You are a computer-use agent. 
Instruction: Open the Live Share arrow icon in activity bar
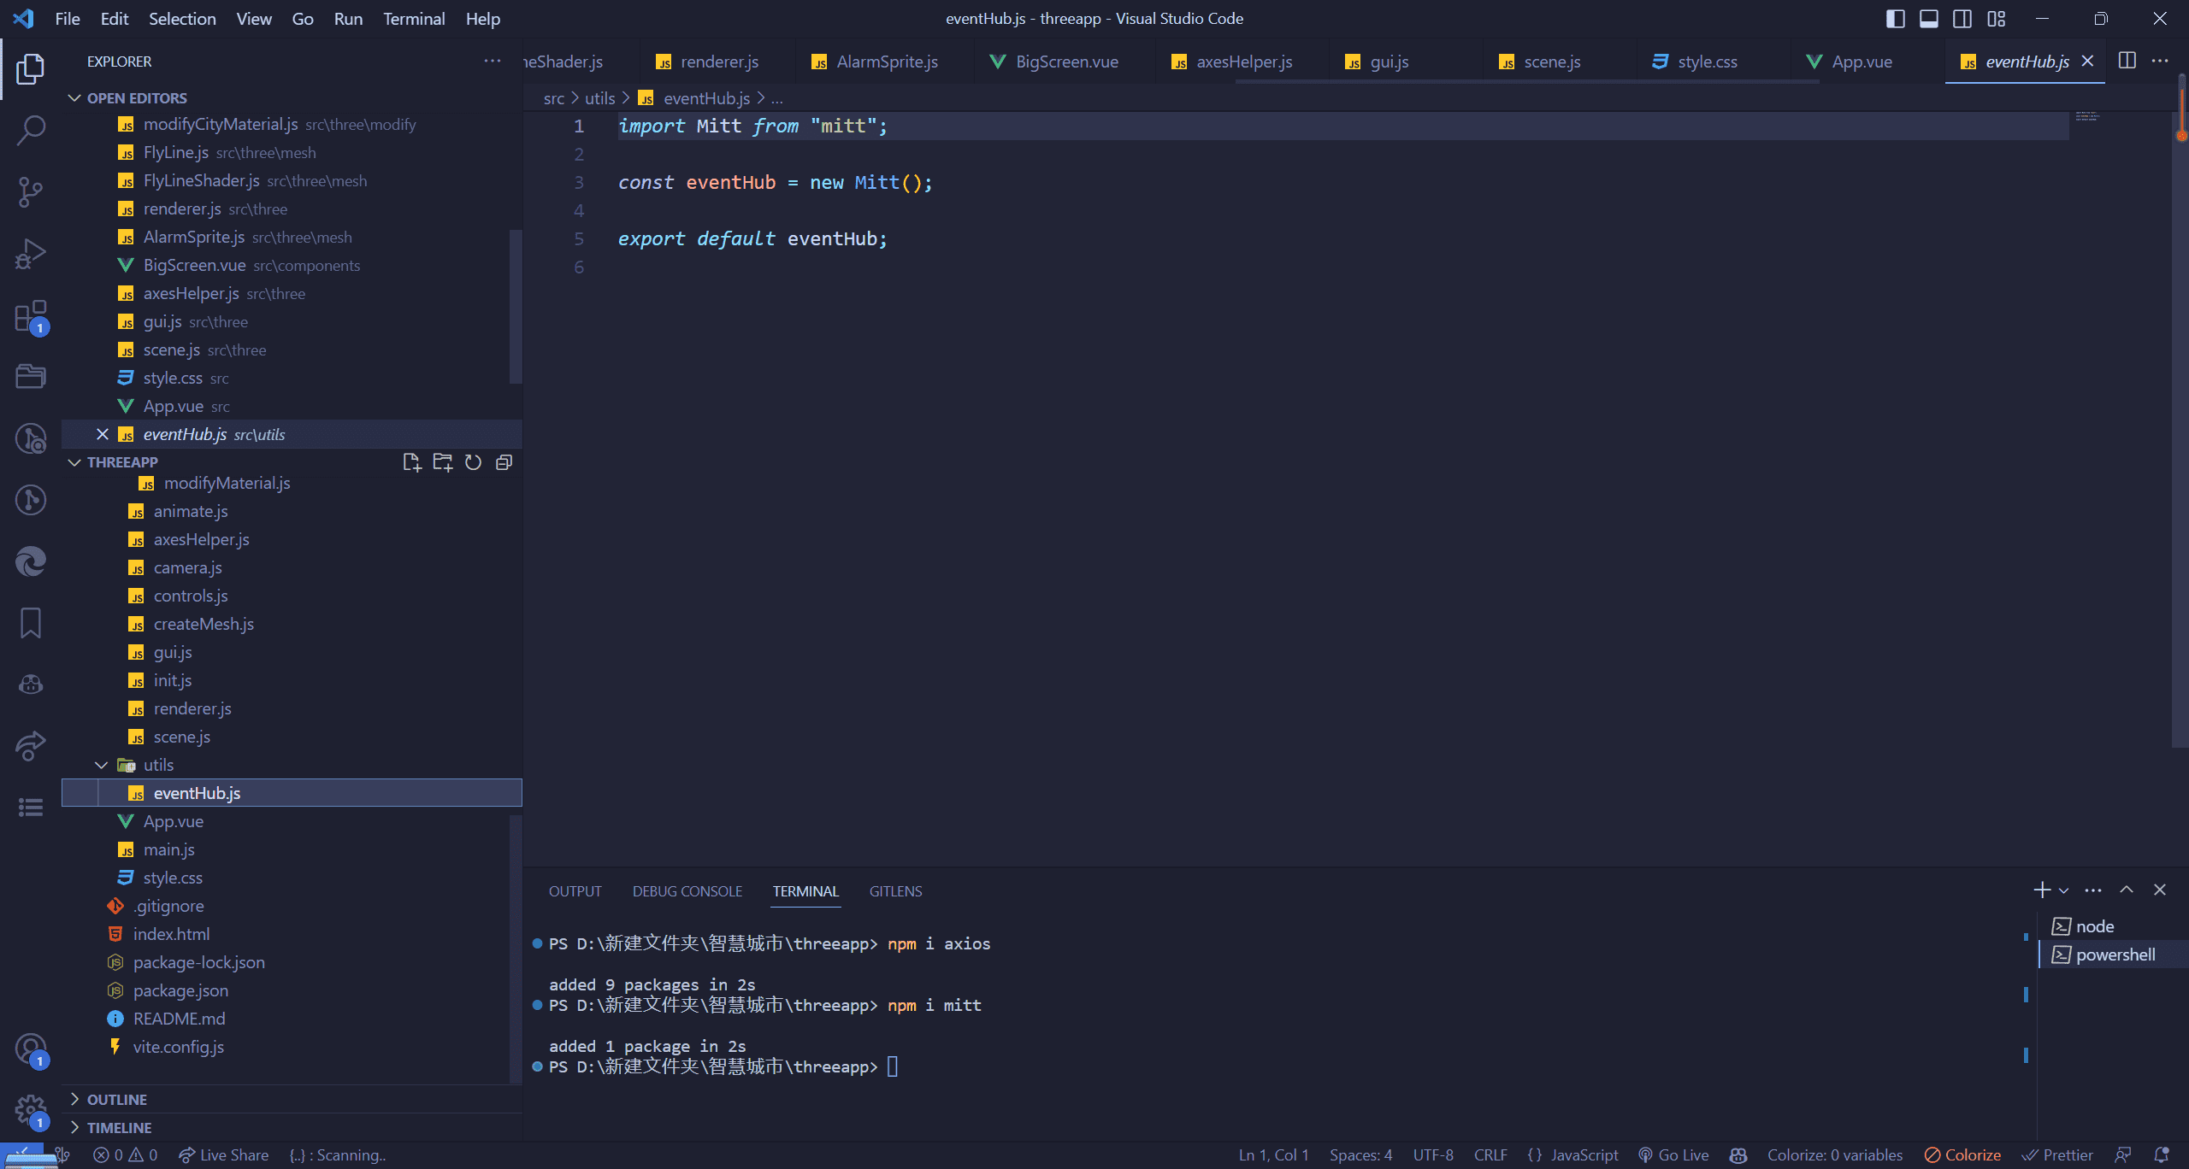coord(31,746)
